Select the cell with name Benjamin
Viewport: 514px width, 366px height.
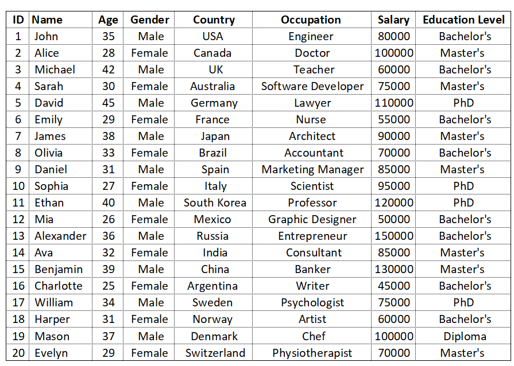point(61,269)
